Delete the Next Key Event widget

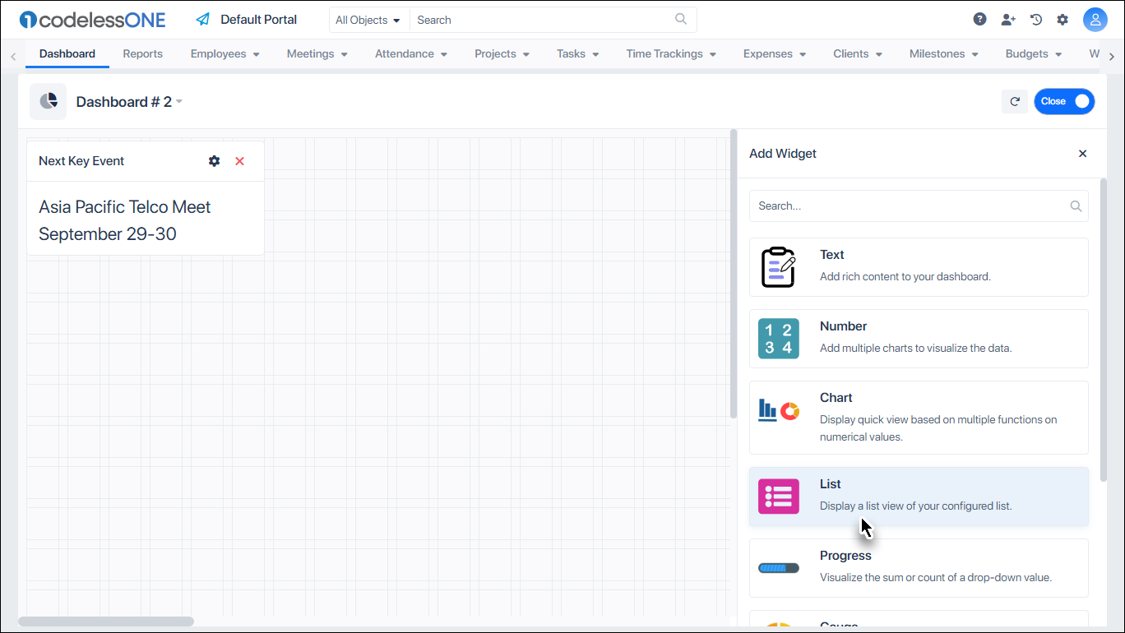click(x=239, y=160)
